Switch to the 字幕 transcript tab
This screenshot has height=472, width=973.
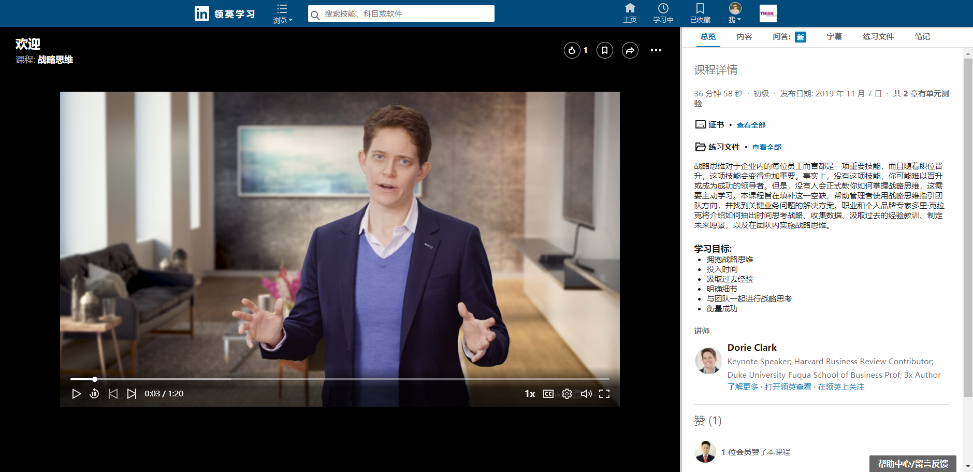834,37
